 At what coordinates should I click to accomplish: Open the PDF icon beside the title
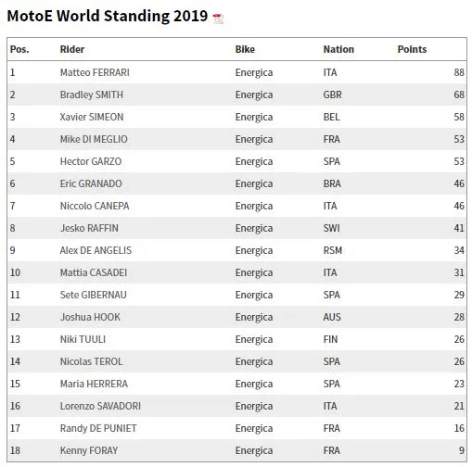coord(218,19)
